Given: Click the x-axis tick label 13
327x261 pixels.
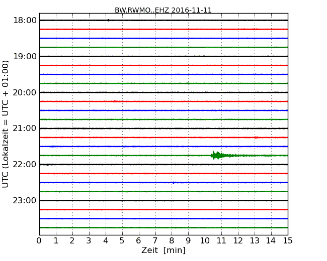Looking at the screenshot, I should coord(255,241).
